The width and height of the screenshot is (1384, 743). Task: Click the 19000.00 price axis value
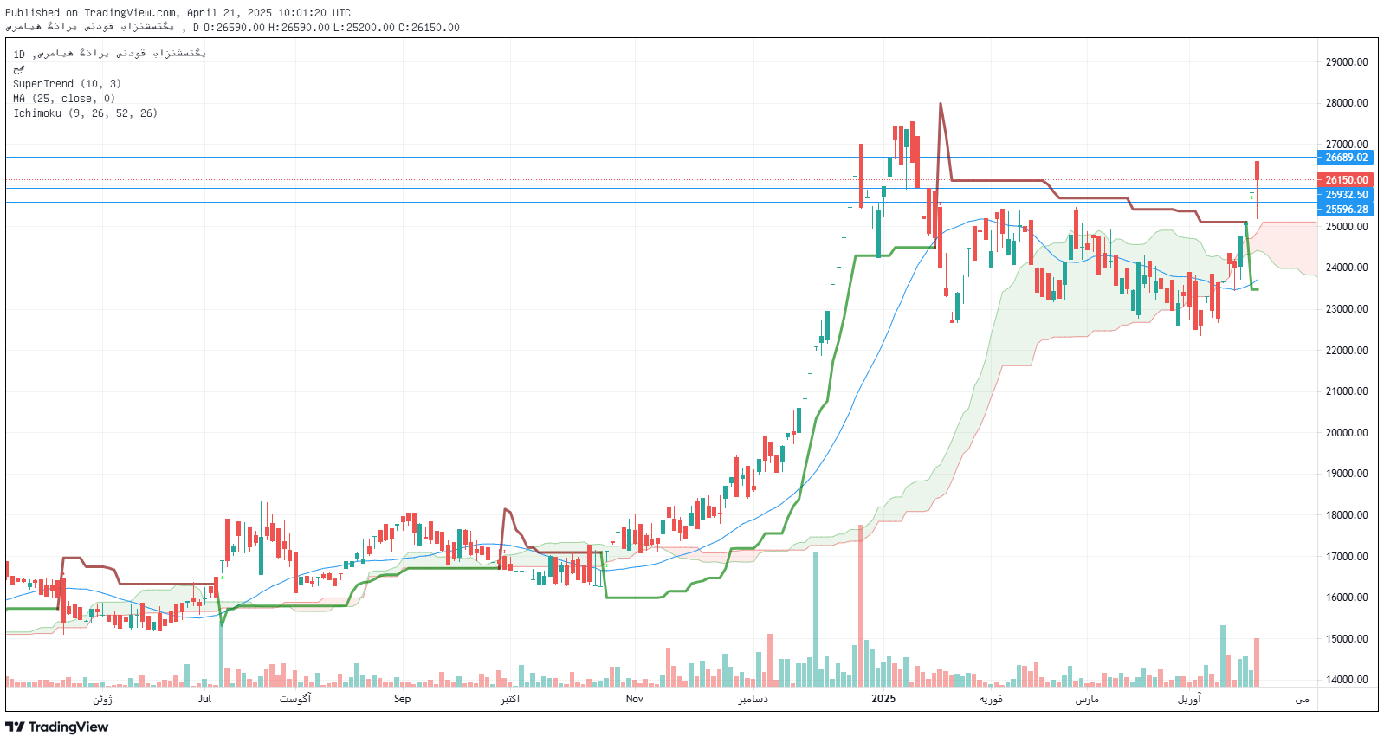tap(1347, 474)
